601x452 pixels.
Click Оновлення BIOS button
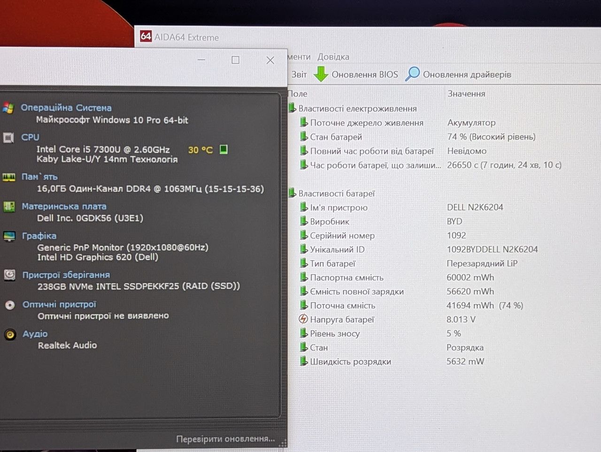click(355, 74)
